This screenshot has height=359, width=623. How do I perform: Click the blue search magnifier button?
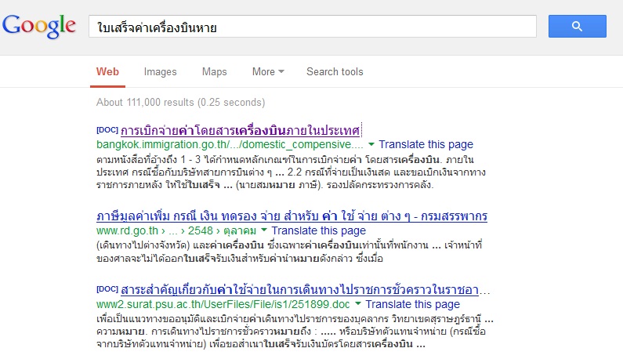pos(578,26)
